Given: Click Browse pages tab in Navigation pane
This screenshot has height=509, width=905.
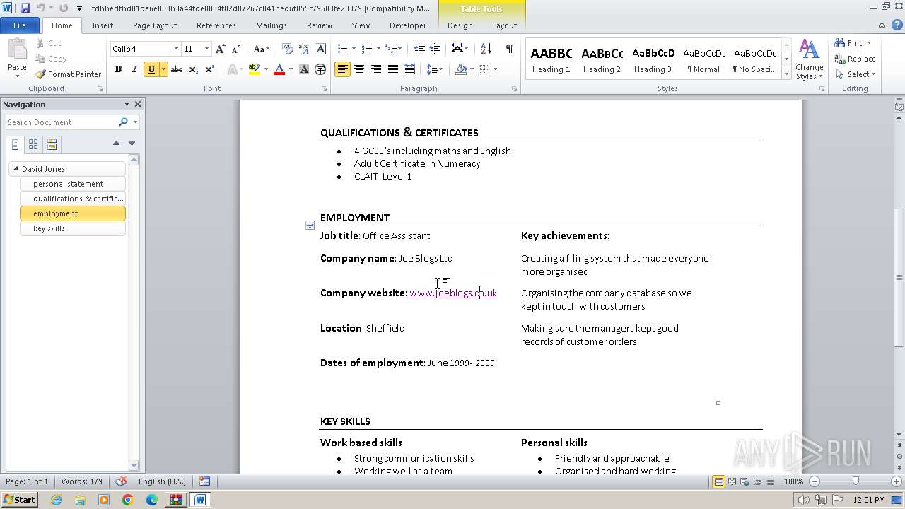Looking at the screenshot, I should tap(33, 144).
